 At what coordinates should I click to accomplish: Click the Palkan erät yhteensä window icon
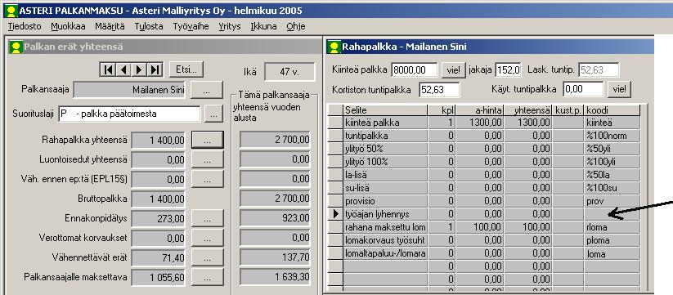(16, 47)
